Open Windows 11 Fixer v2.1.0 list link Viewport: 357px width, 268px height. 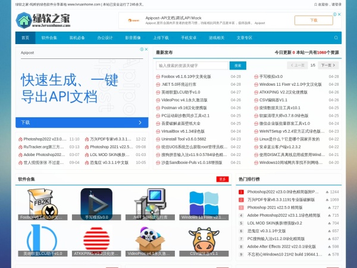coord(290,85)
